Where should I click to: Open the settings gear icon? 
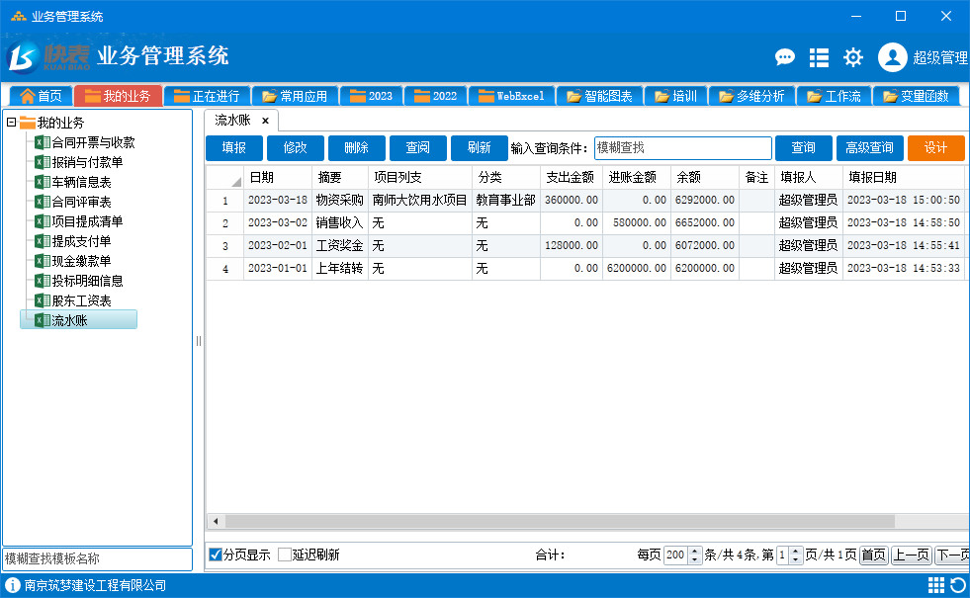(x=853, y=57)
